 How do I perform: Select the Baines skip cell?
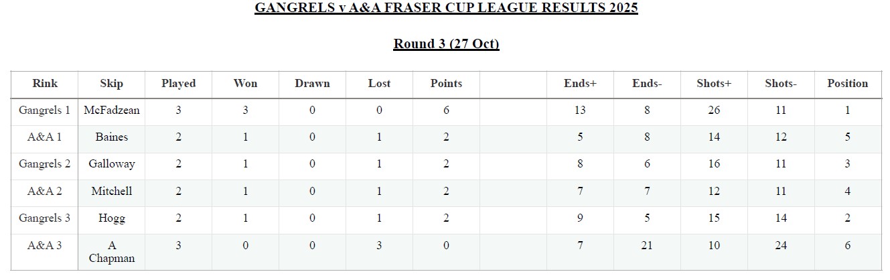pyautogui.click(x=111, y=137)
